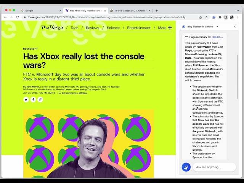
Task: Open the Extensions puzzle icon
Action: (x=220, y=17)
